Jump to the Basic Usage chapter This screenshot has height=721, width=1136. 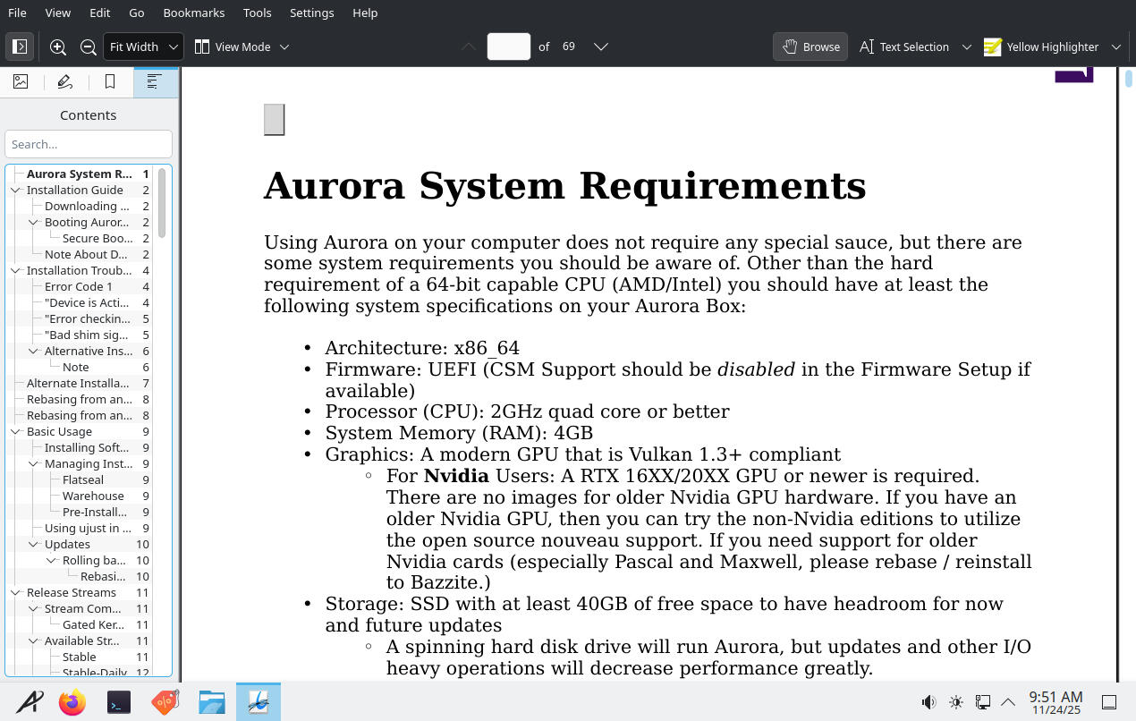pos(59,431)
